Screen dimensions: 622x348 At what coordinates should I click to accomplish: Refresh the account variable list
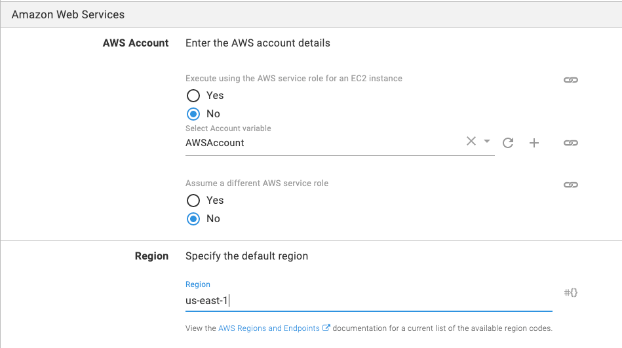pyautogui.click(x=508, y=143)
